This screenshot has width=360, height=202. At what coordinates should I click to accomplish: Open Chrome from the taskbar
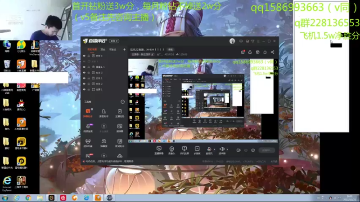coord(28,198)
